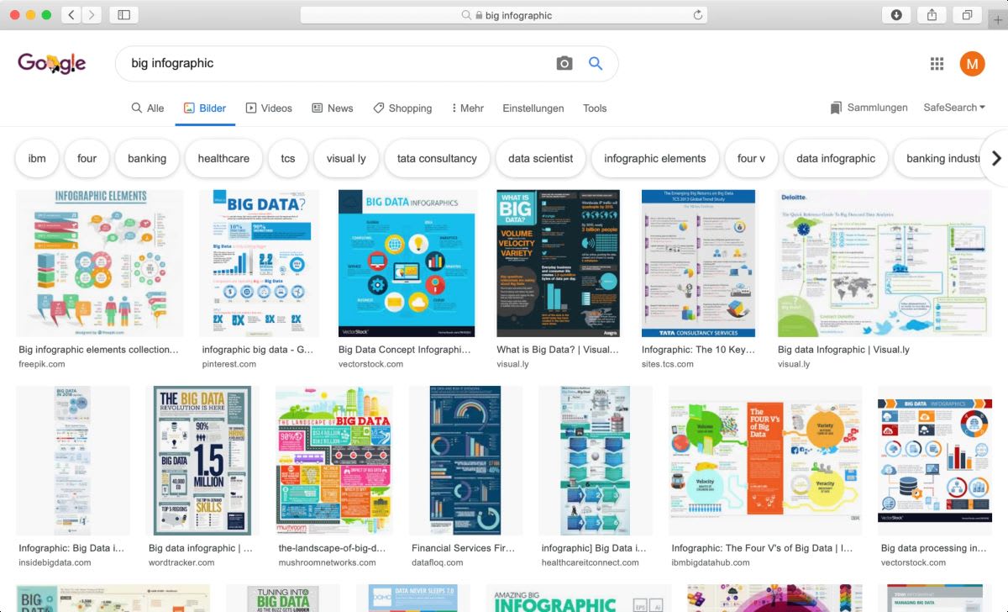Image resolution: width=1008 pixels, height=612 pixels.
Task: Click the 'wordtracker.com' source text
Action: click(182, 562)
